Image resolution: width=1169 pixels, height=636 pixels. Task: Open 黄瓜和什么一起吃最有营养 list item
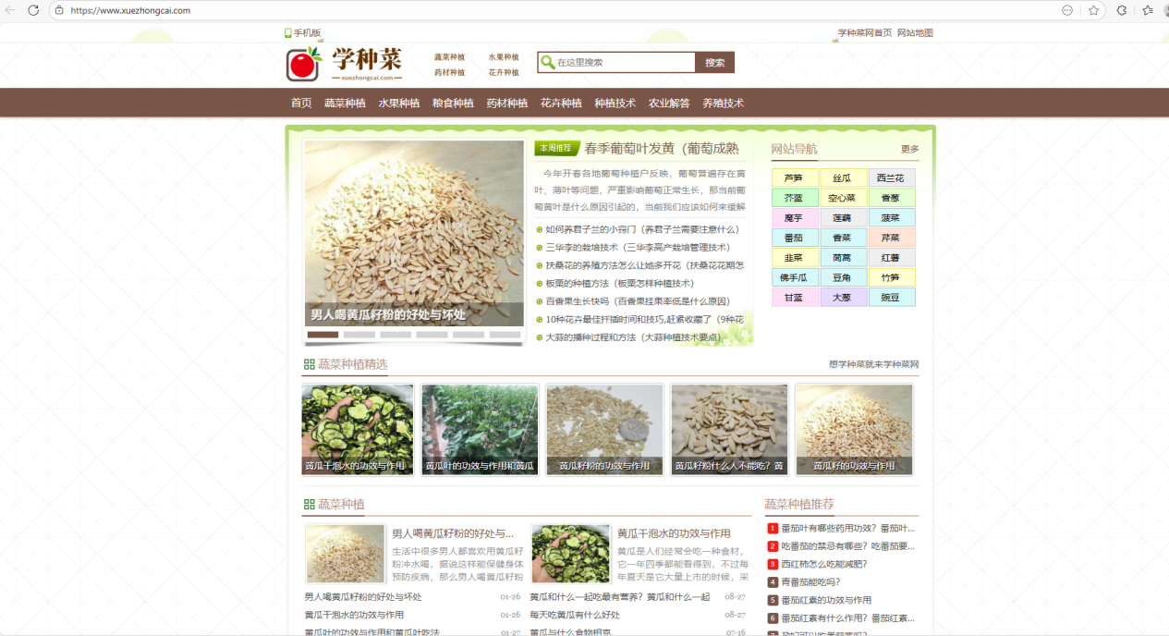(x=620, y=597)
